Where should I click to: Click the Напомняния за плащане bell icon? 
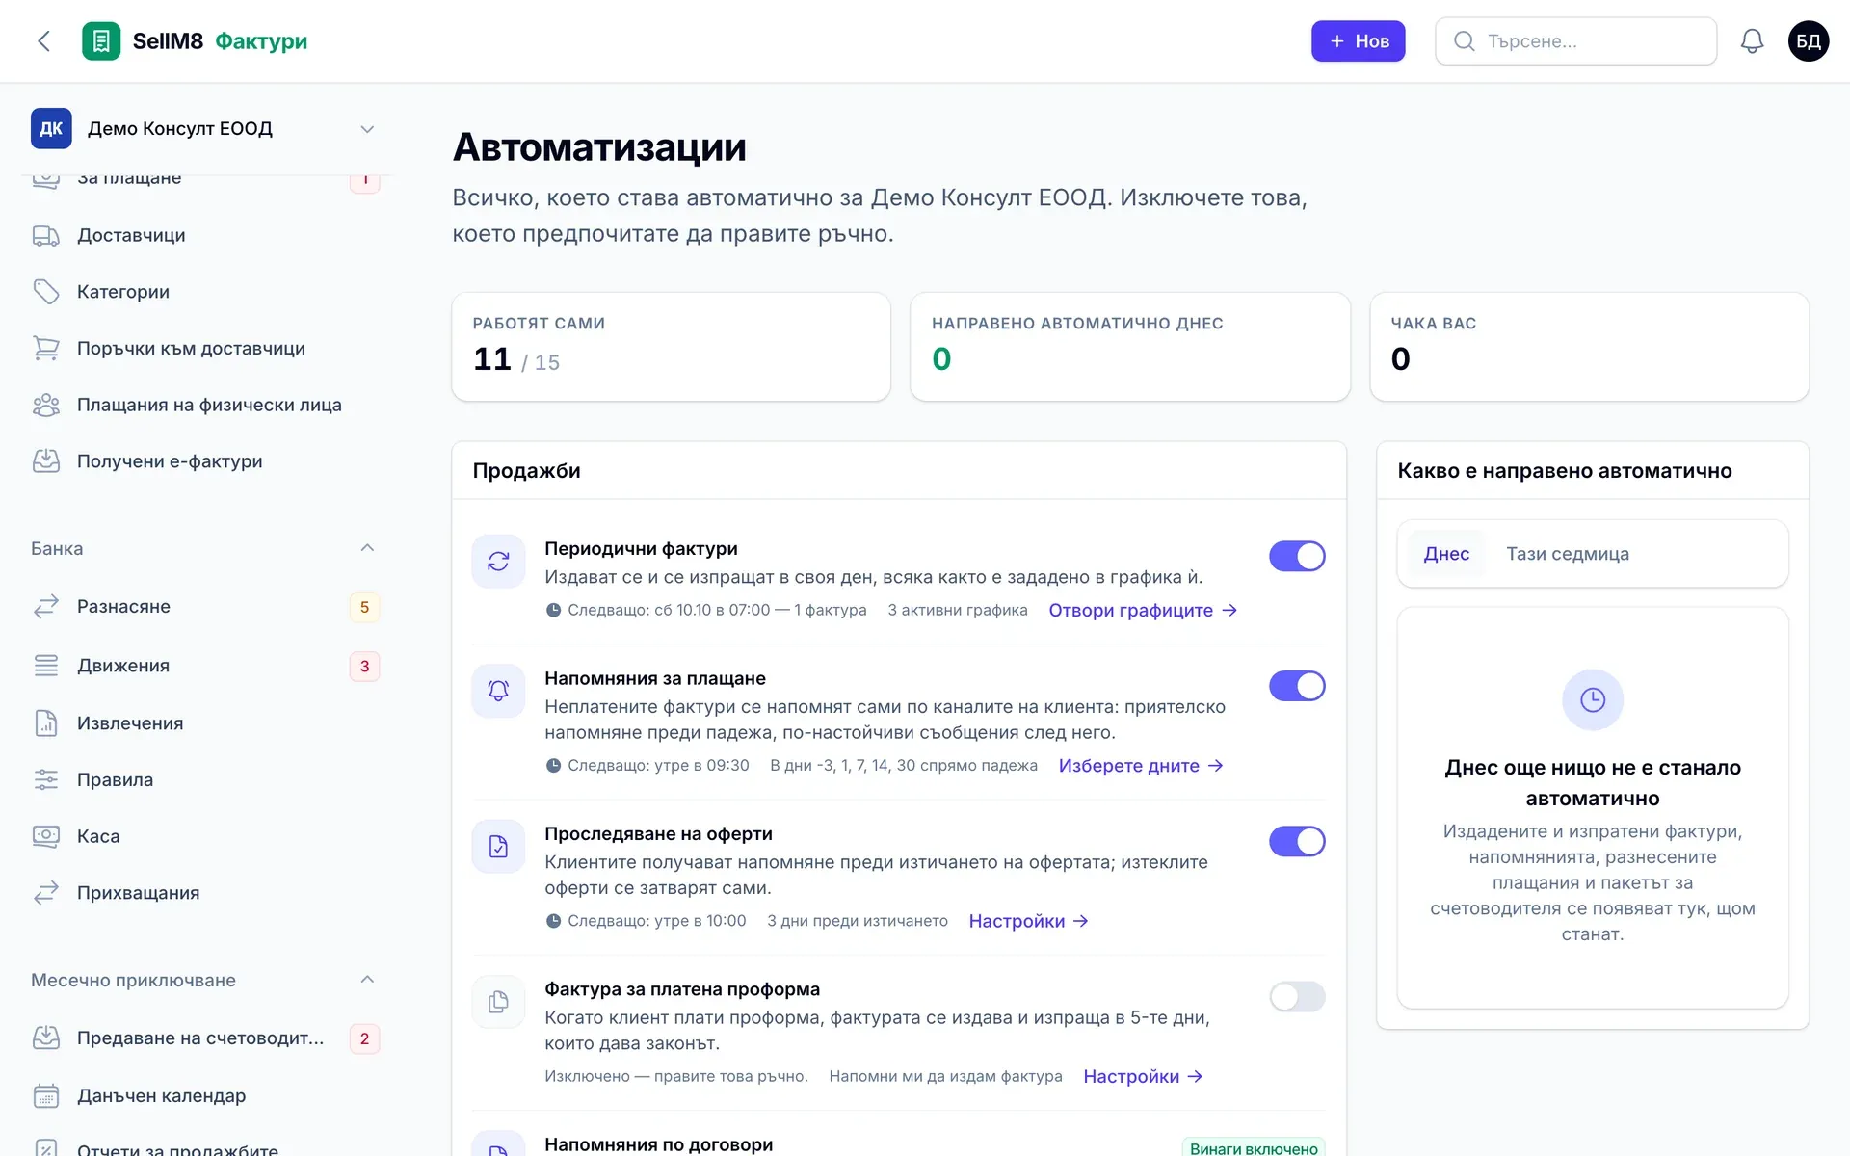pyautogui.click(x=498, y=691)
